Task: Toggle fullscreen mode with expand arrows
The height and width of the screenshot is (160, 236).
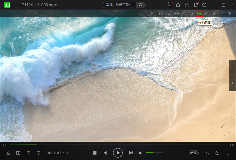Action: pyautogui.click(x=227, y=153)
